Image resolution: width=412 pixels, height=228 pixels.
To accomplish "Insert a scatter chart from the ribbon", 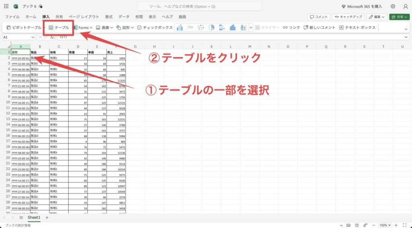I will click(x=201, y=27).
